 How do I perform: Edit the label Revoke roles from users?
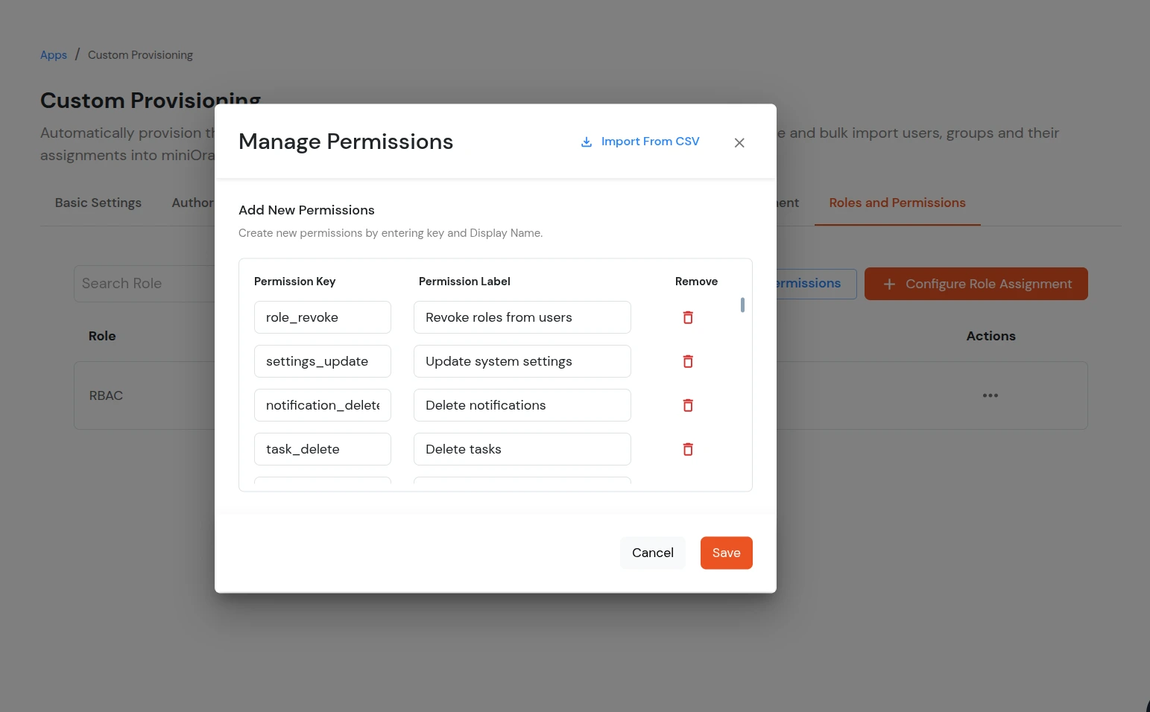tap(521, 317)
